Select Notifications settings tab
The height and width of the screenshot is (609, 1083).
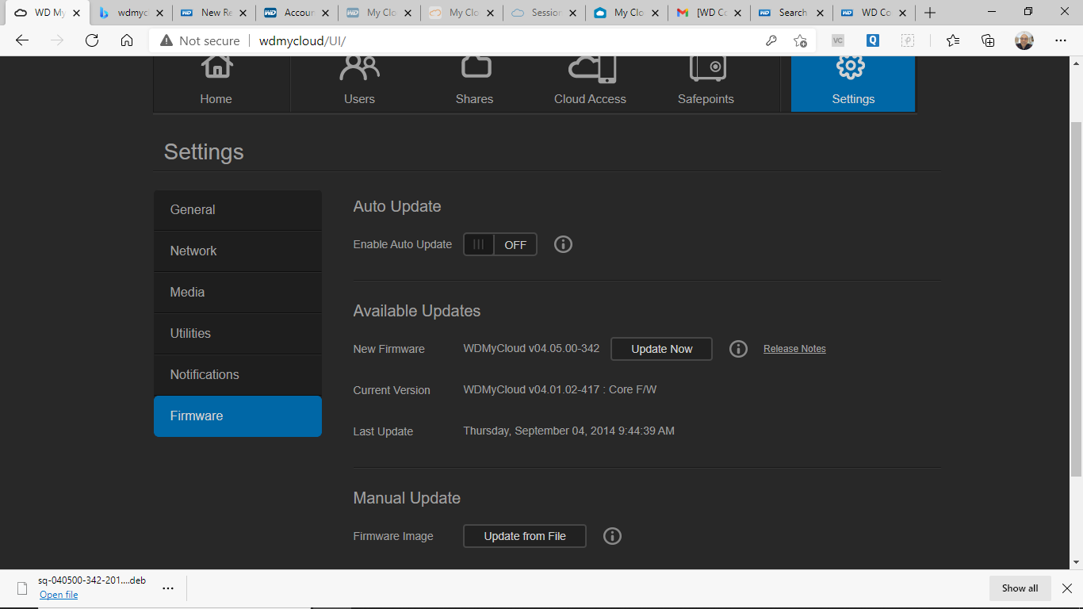click(238, 375)
